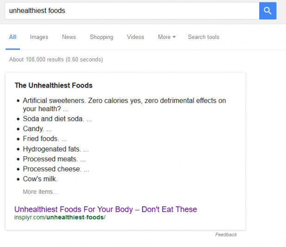The height and width of the screenshot is (247, 286).
Task: Go to the Shopping tab
Action: [102, 37]
